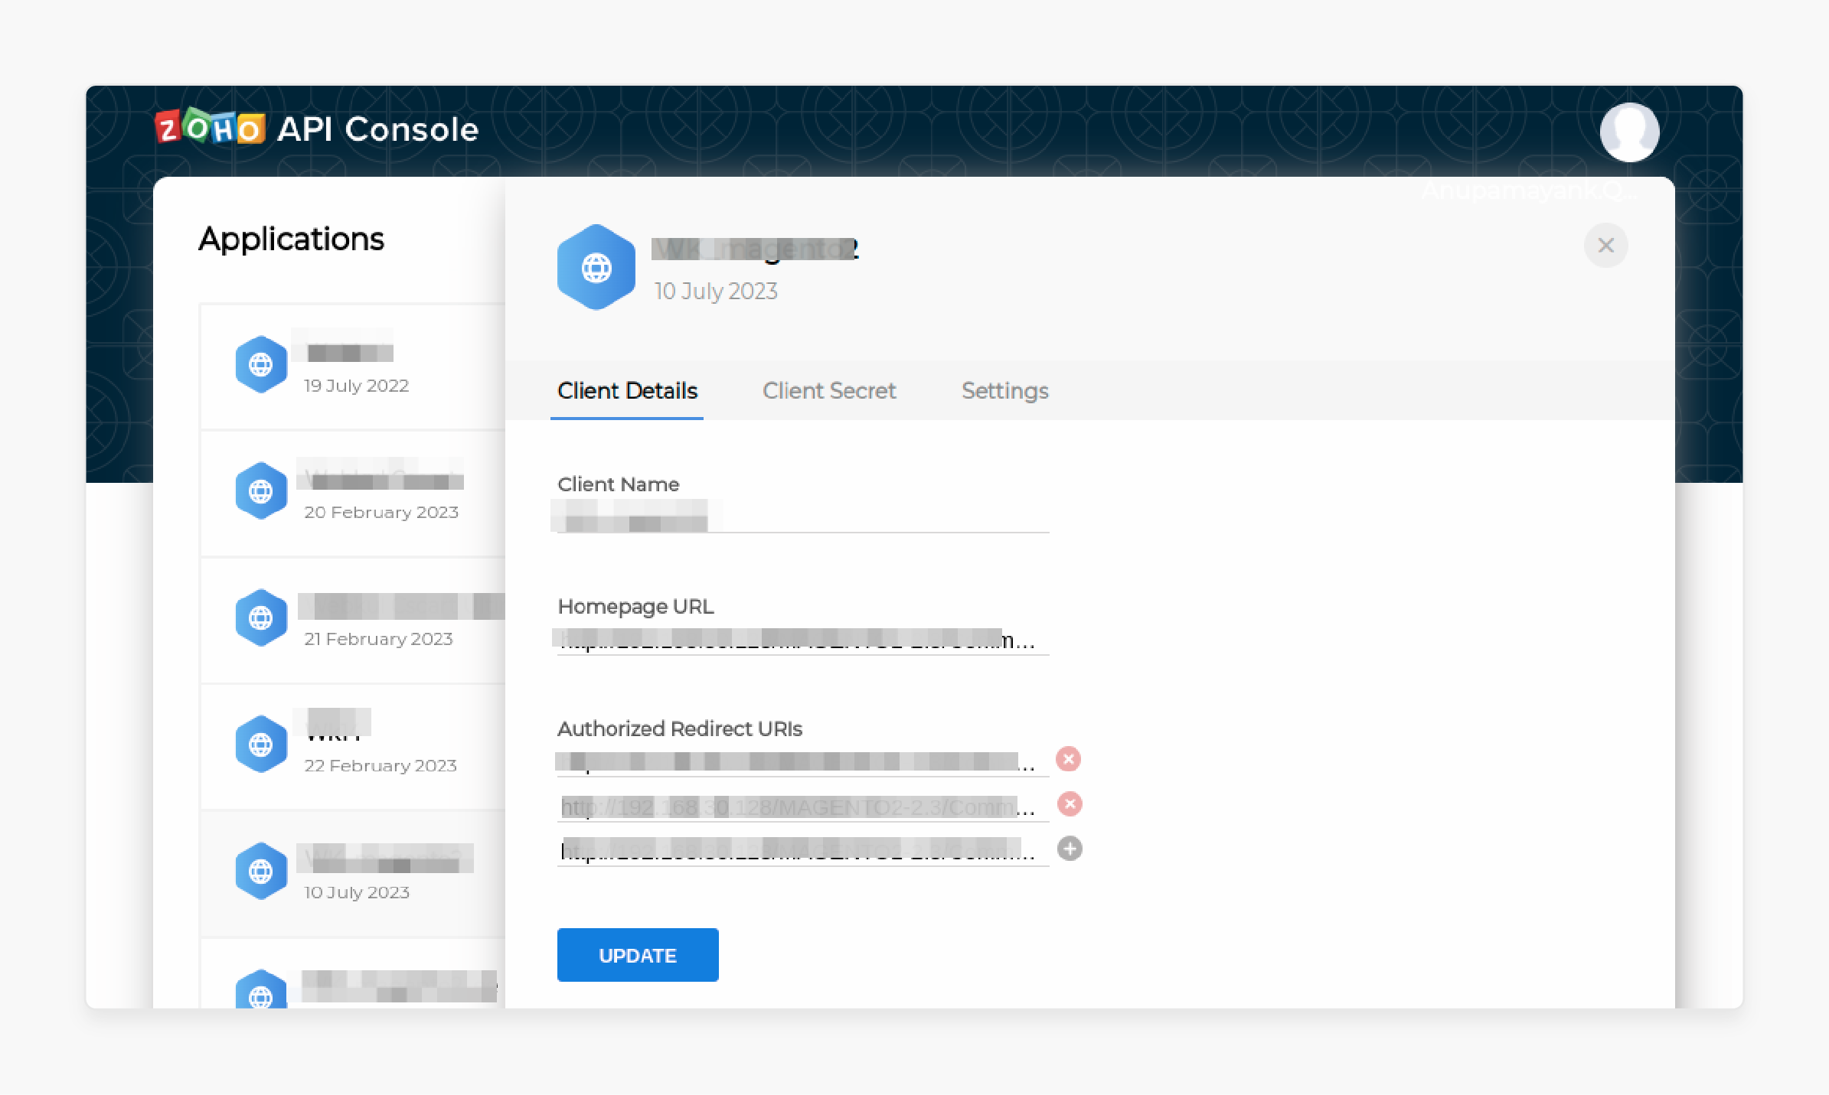Image resolution: width=1829 pixels, height=1095 pixels.
Task: Switch to the Client Details tab
Action: point(627,390)
